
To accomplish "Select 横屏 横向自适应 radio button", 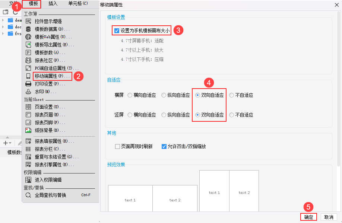I will coord(130,95).
